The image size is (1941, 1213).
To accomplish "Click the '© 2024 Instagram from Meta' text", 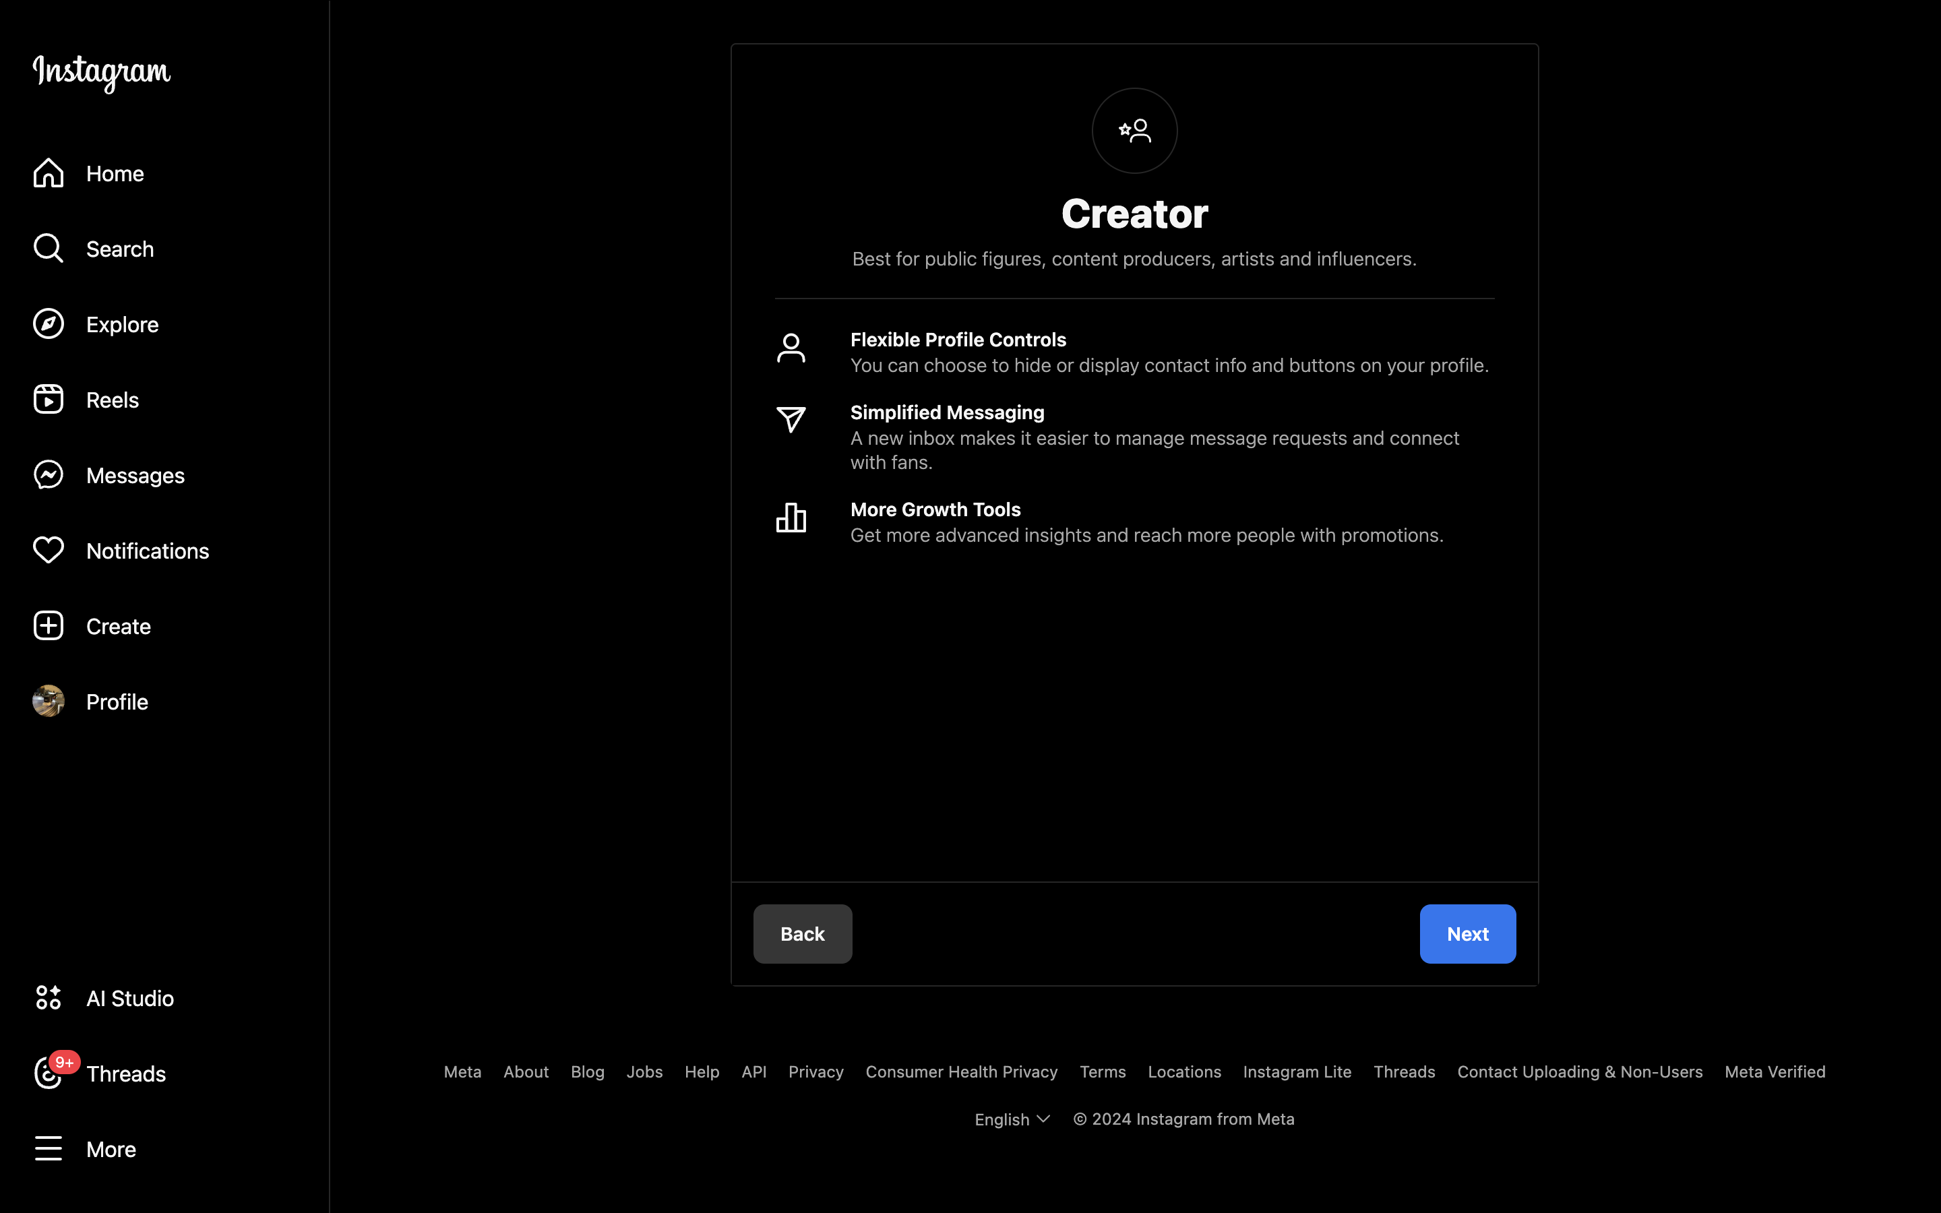I will 1184,1119.
